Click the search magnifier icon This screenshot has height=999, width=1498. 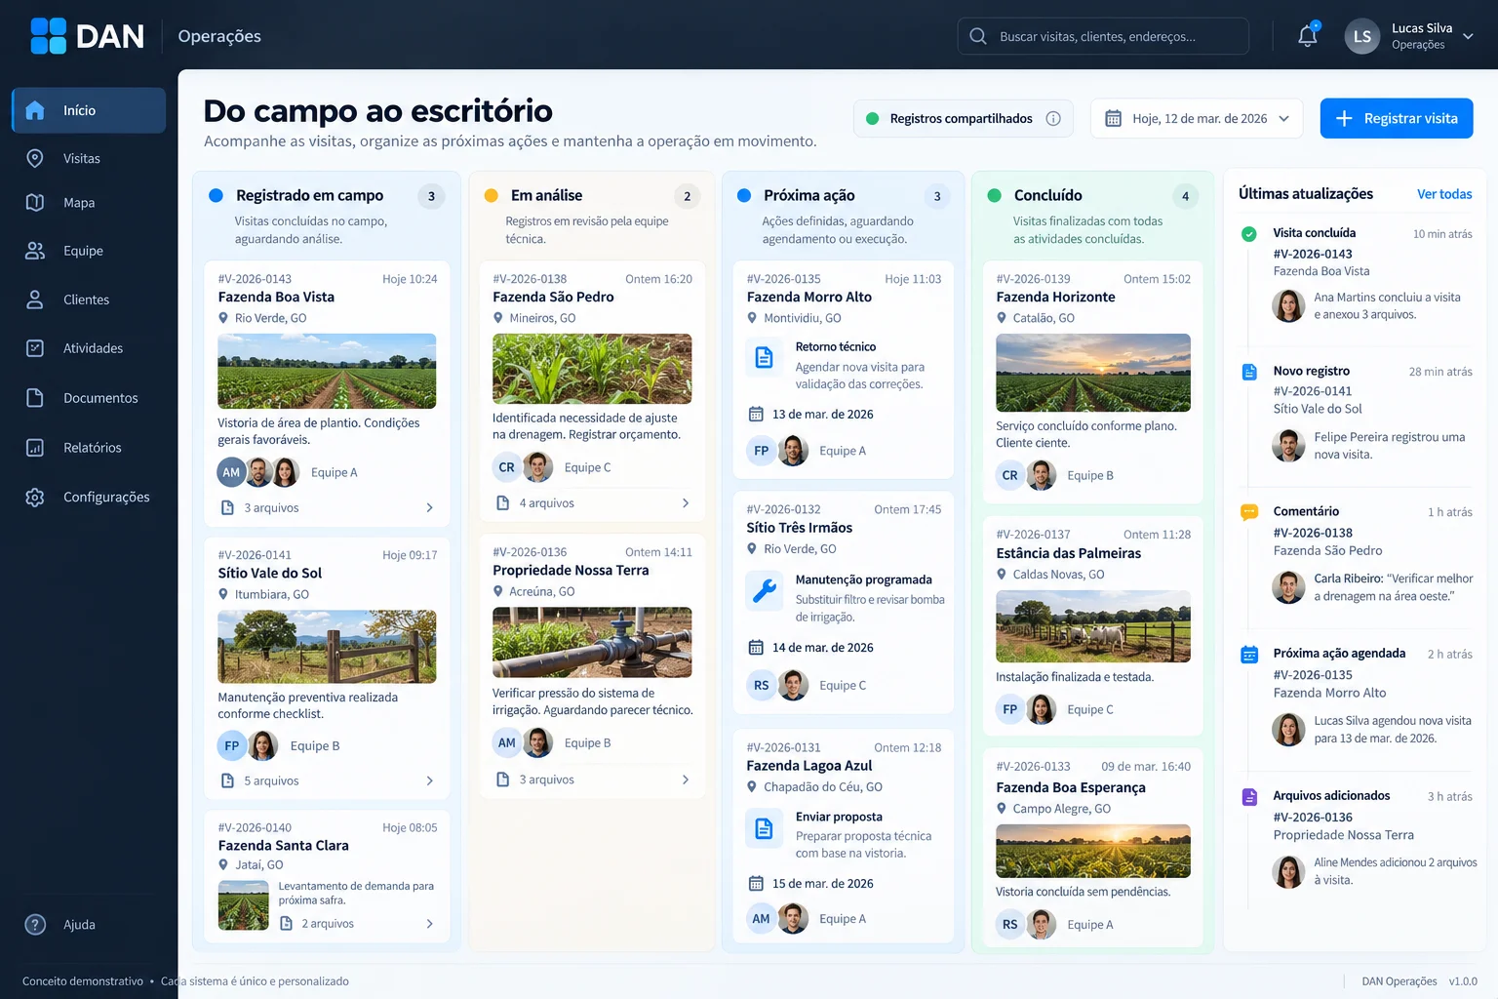[978, 36]
